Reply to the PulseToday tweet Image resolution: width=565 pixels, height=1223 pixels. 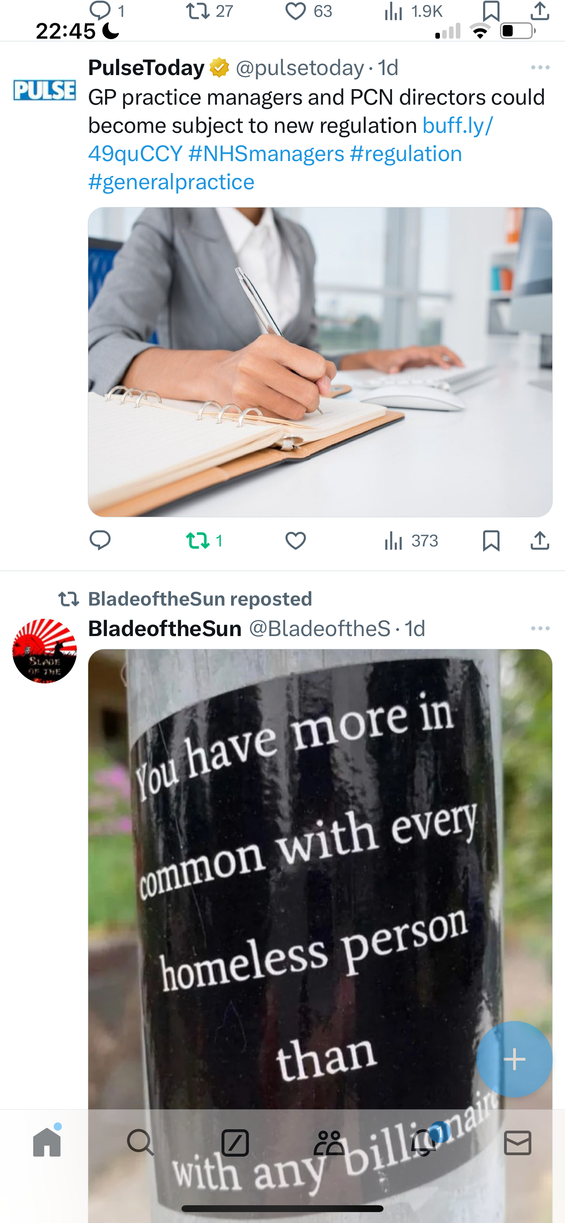pos(100,540)
